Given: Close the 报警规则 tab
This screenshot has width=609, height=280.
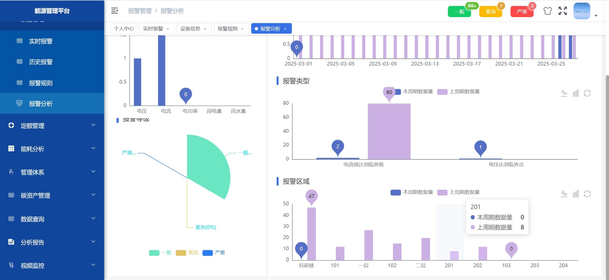Looking at the screenshot, I should tap(242, 29).
